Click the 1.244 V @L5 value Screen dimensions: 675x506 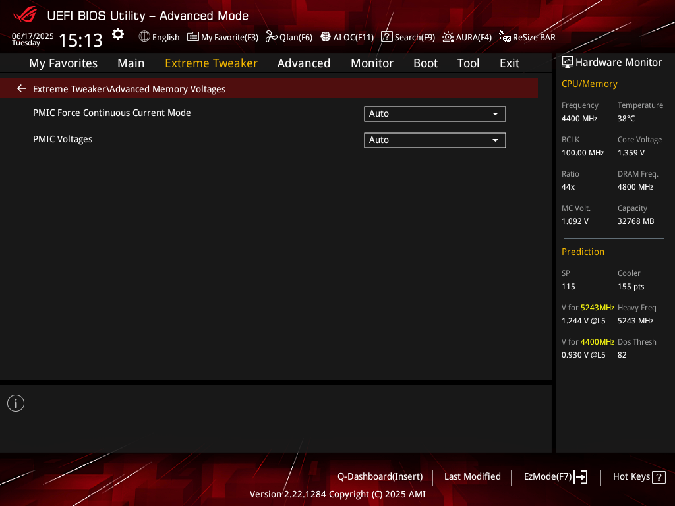(x=583, y=321)
